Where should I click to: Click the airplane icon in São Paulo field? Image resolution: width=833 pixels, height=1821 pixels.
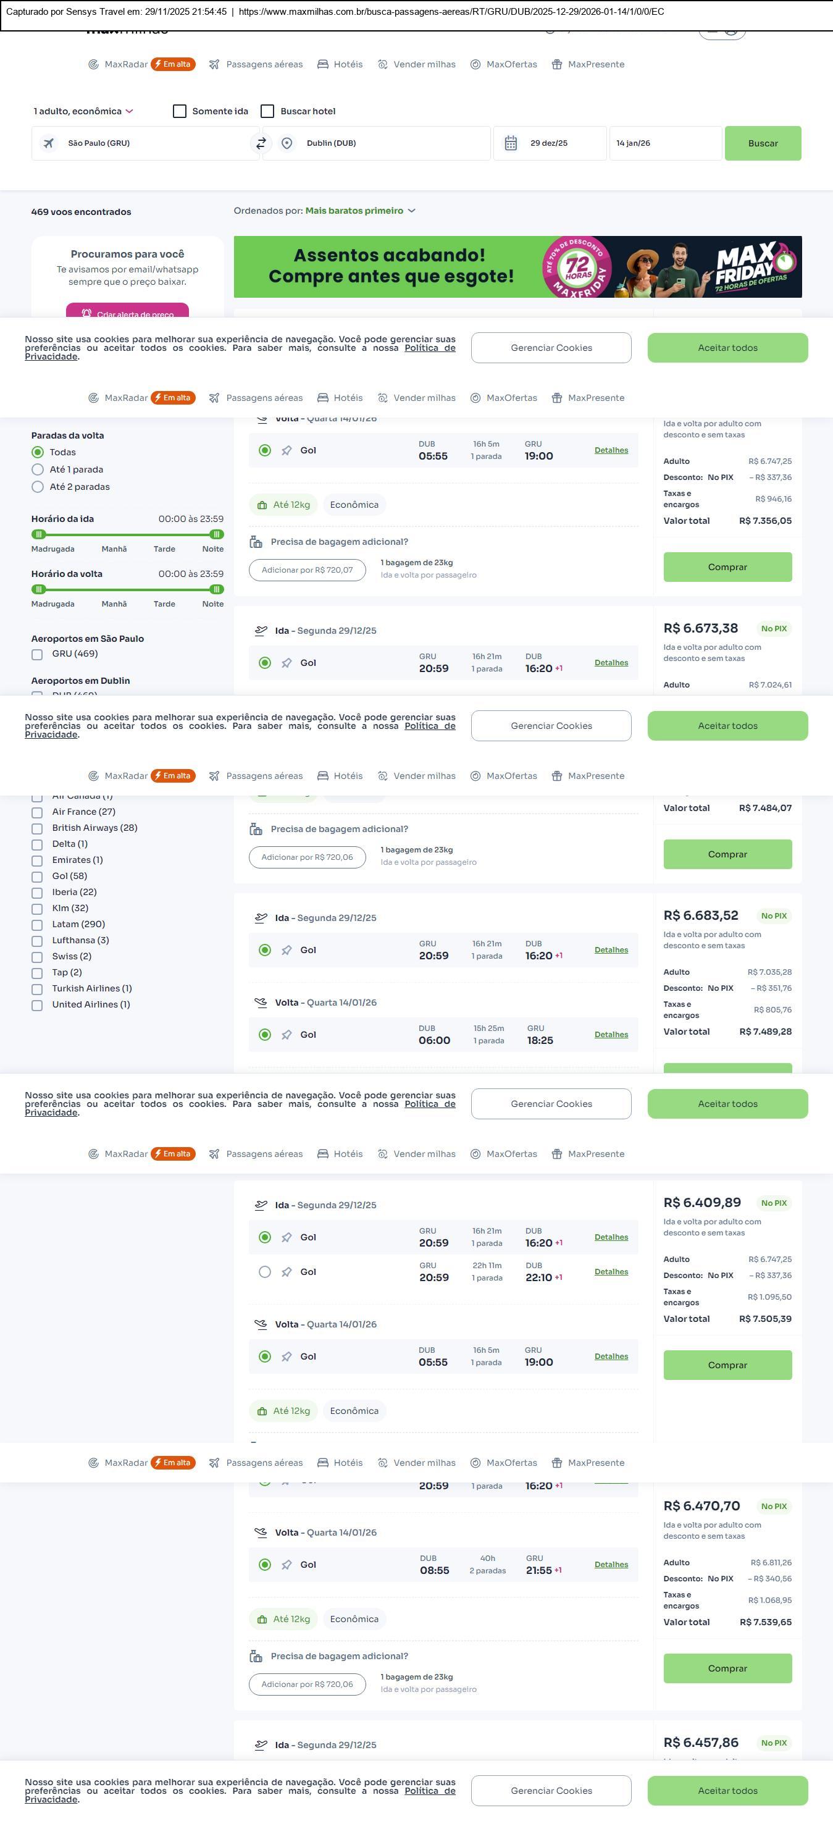coord(49,143)
